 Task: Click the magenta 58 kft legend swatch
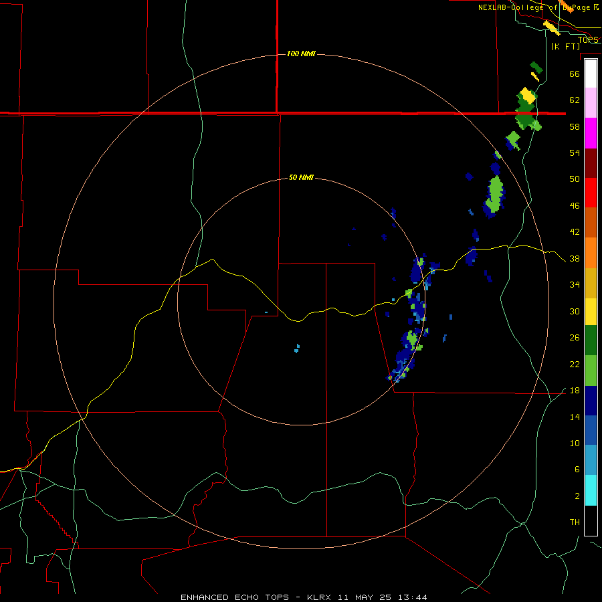click(591, 133)
